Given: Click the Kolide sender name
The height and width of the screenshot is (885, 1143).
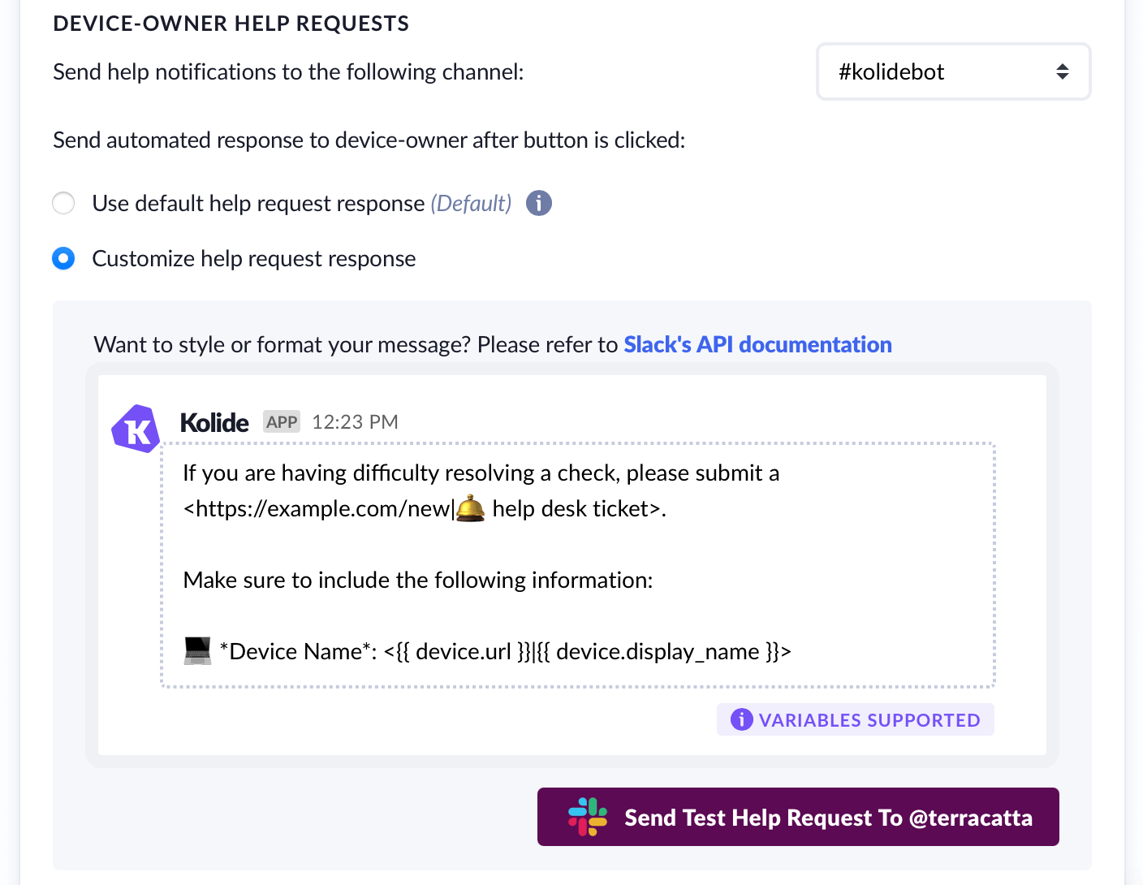Looking at the screenshot, I should pos(214,422).
